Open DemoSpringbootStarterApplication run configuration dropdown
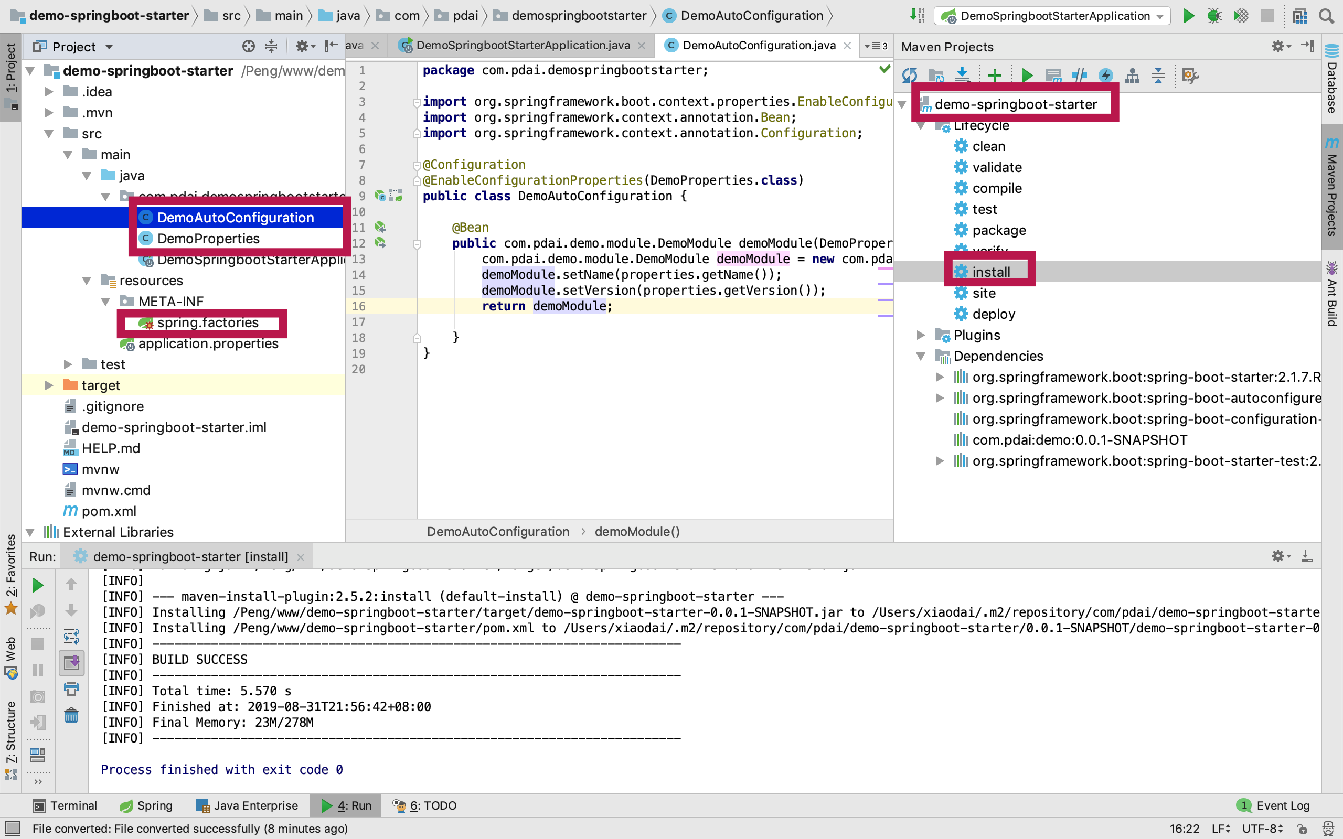 (1053, 16)
